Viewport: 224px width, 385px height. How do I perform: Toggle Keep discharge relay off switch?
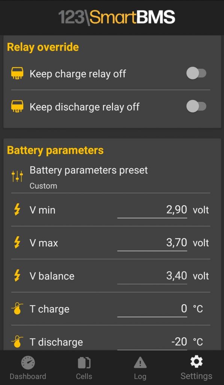click(196, 106)
